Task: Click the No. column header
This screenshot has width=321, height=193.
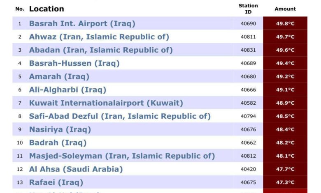Action: 20,9
